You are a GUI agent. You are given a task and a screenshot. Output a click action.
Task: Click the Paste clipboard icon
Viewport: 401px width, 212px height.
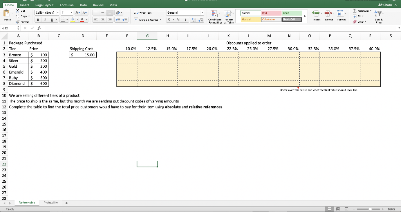7,14
